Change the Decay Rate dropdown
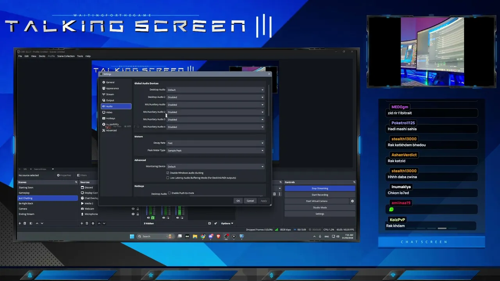 coord(216,143)
